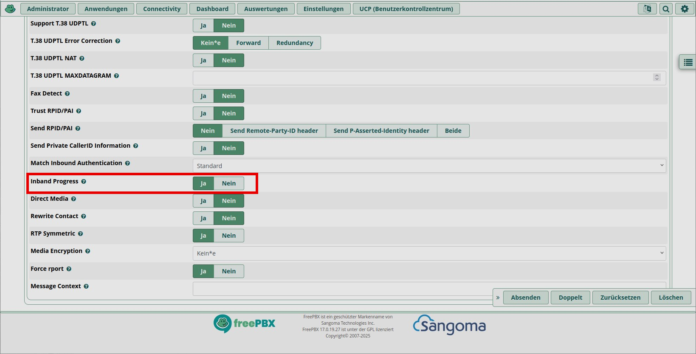The image size is (696, 354).
Task: Click the T.38 UDPTL MAXDATAGRAM spinner arrows
Action: [x=657, y=77]
